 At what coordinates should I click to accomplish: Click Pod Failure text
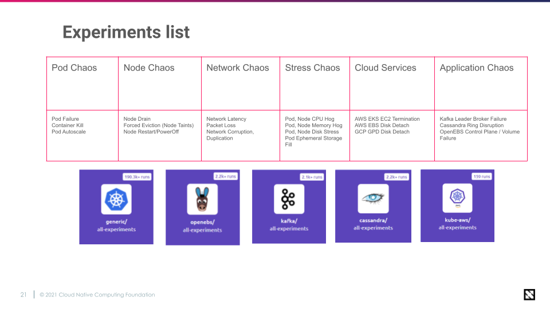(65, 119)
